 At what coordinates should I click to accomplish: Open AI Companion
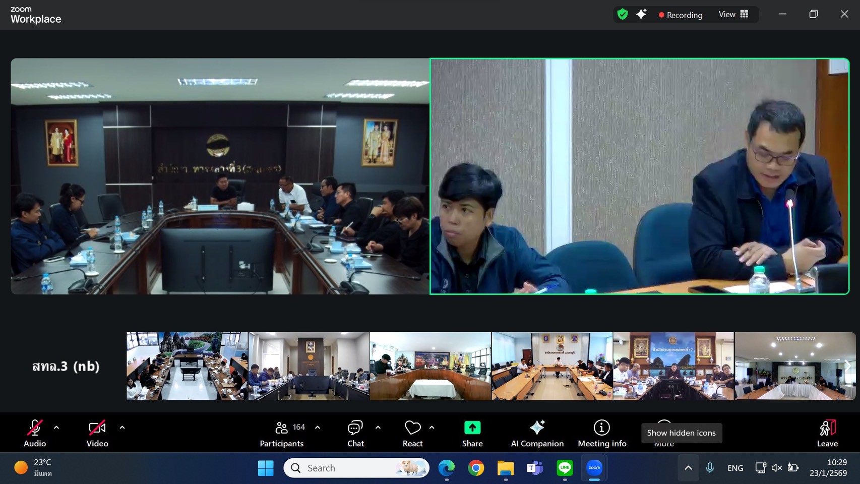(537, 433)
